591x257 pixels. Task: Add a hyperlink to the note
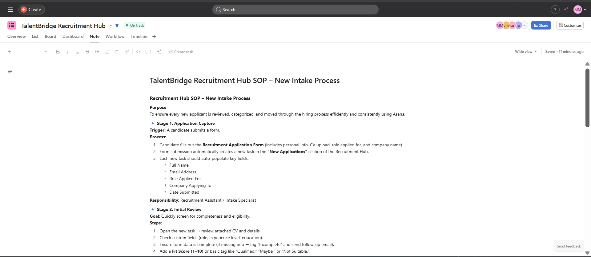(x=127, y=52)
